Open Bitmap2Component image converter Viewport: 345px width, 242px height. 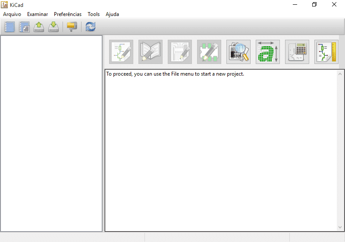[x=268, y=52]
